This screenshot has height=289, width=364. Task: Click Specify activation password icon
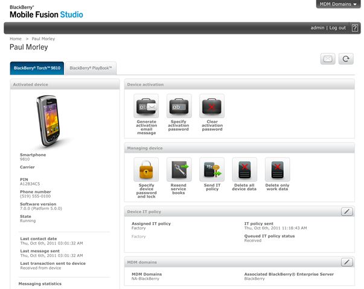[179, 106]
